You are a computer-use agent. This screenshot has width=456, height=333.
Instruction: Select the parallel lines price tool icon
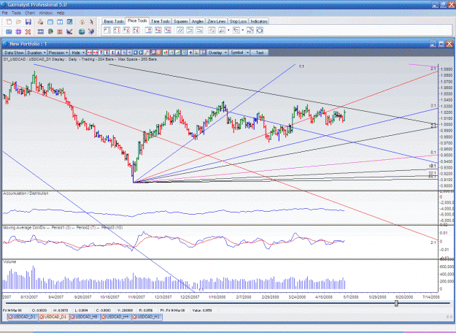click(x=180, y=30)
